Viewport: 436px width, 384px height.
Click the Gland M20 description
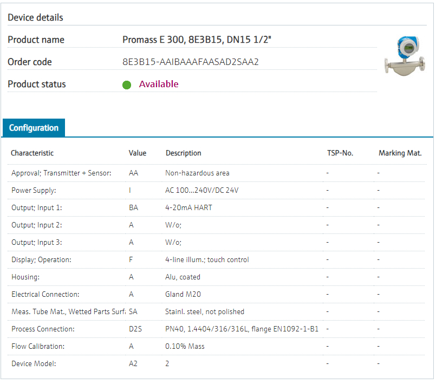coord(183,294)
